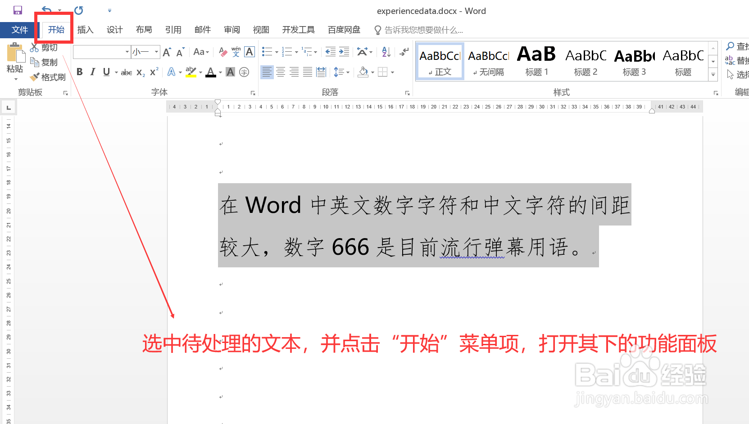Image resolution: width=749 pixels, height=424 pixels.
Task: Sort text with A-Z sort icon
Action: [x=386, y=52]
